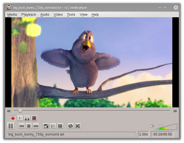This screenshot has width=184, height=143.
Task: Toggle shuffle random playback
Action: (78, 126)
